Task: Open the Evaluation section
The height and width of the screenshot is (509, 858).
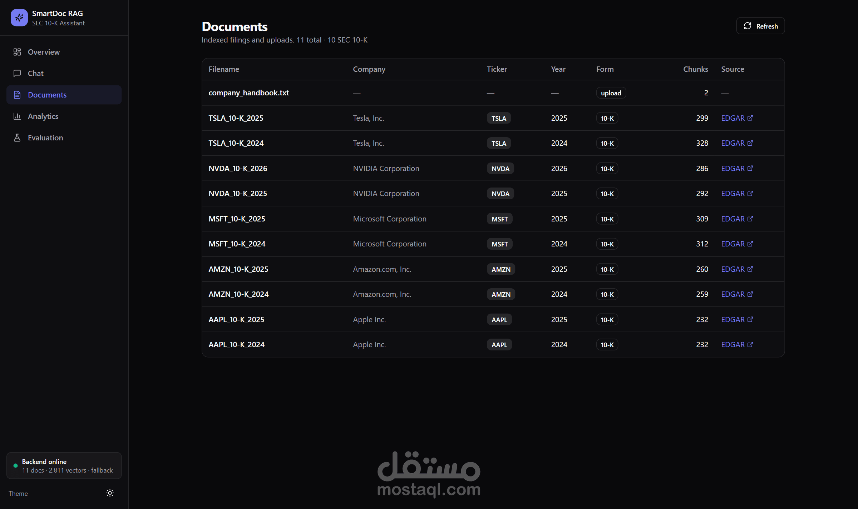Action: [64, 138]
